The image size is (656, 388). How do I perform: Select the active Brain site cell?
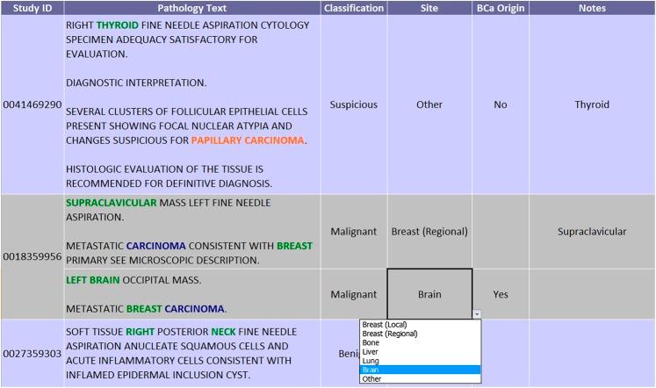429,294
